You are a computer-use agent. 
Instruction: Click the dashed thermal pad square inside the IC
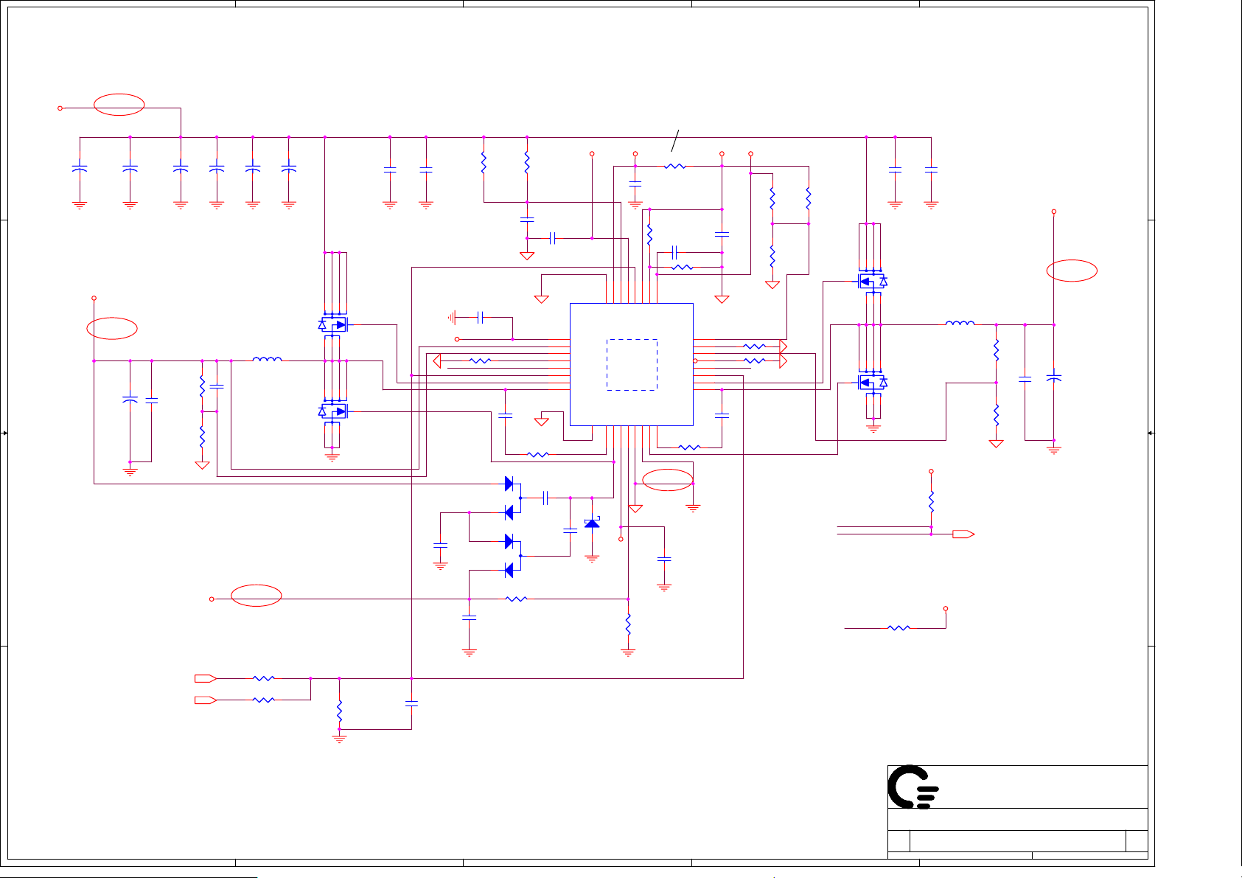pyautogui.click(x=632, y=365)
